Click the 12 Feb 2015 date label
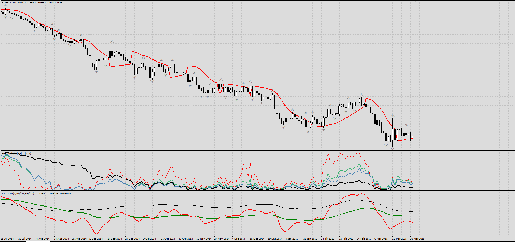 coord(346,239)
